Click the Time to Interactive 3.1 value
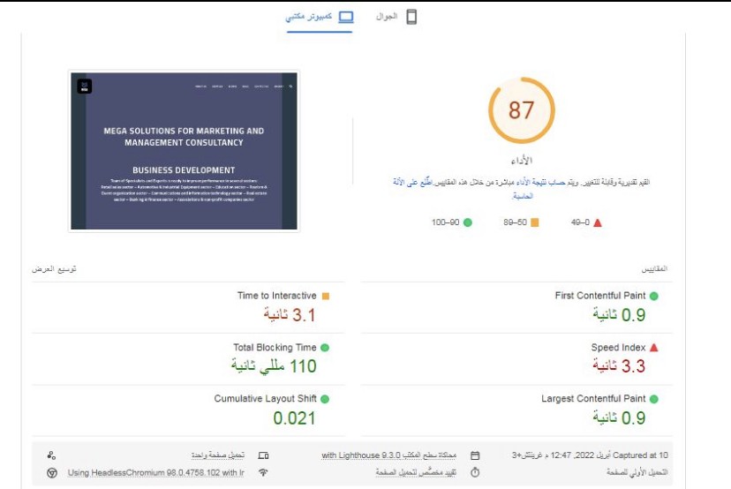731x489 pixels. click(x=290, y=315)
